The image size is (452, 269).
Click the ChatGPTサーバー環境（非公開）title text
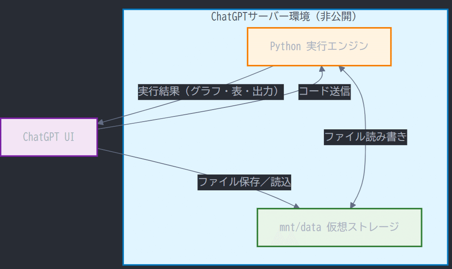tap(284, 16)
